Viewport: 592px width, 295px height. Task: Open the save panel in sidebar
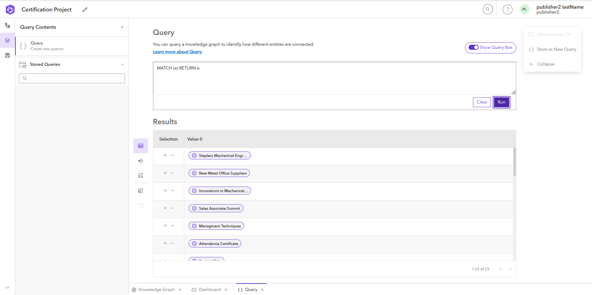pyautogui.click(x=7, y=55)
